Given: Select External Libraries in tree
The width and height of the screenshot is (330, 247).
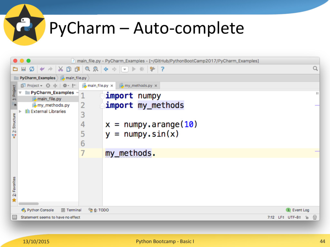Looking at the screenshot, I should (48, 111).
